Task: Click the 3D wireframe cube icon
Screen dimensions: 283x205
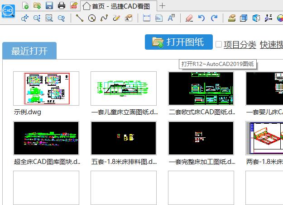Action: pos(244,18)
